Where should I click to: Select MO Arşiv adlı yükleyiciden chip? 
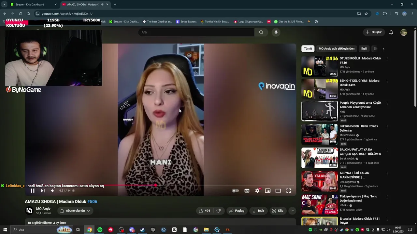[337, 49]
